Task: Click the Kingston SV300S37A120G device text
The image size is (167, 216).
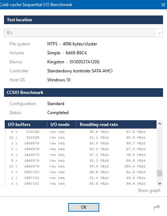Action: [73, 62]
